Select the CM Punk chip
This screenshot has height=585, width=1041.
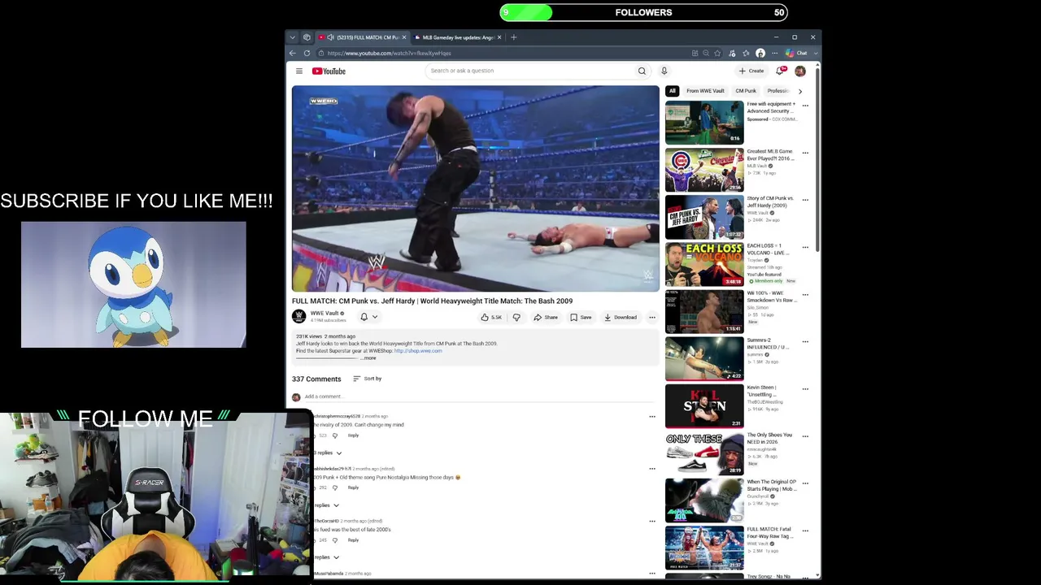coord(746,91)
